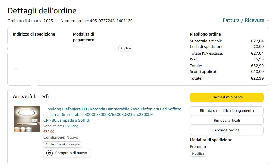Viewport: 276px width, 168px height.
Task: Click the ceiling lamp product thumbnail
Action: (x=27, y=119)
